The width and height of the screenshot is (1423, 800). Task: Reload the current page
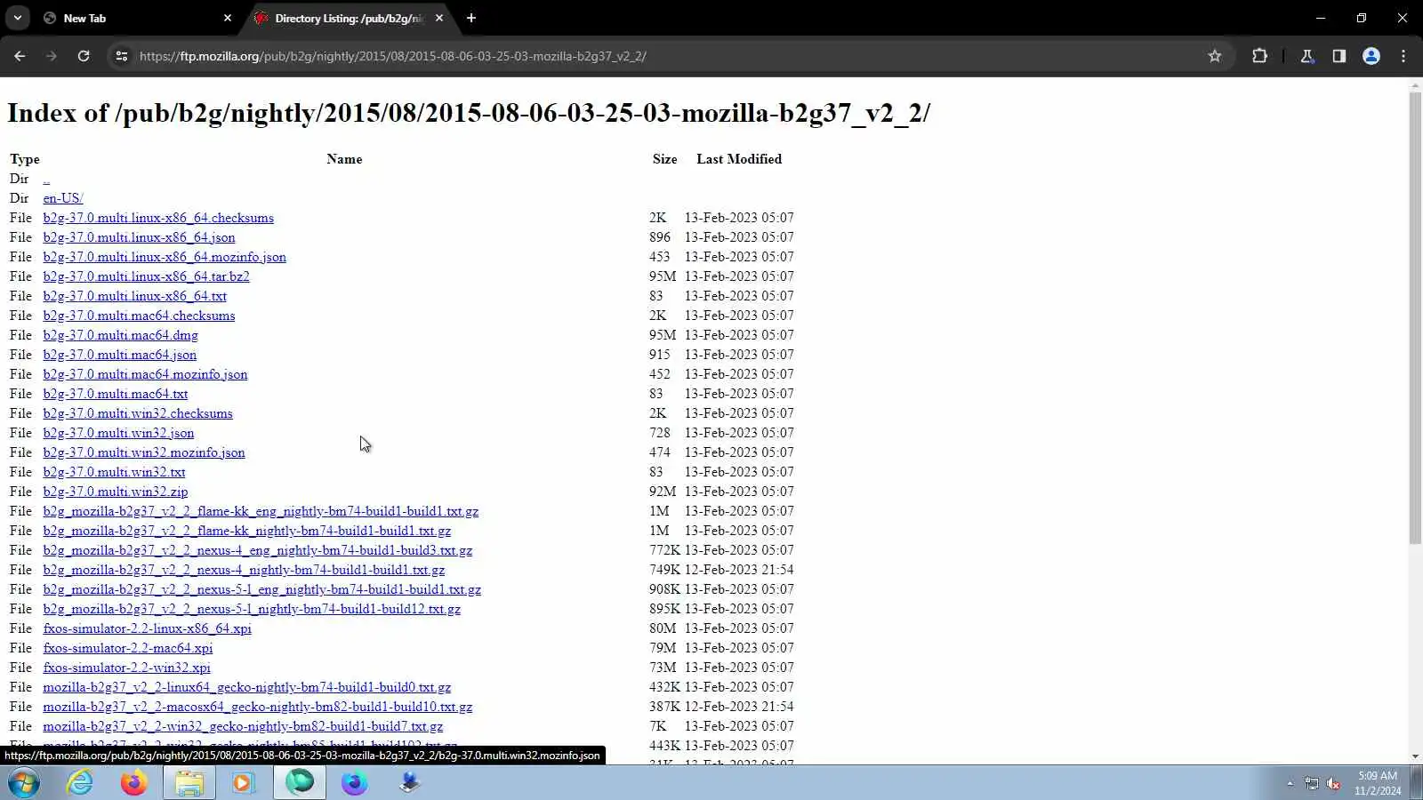84,56
